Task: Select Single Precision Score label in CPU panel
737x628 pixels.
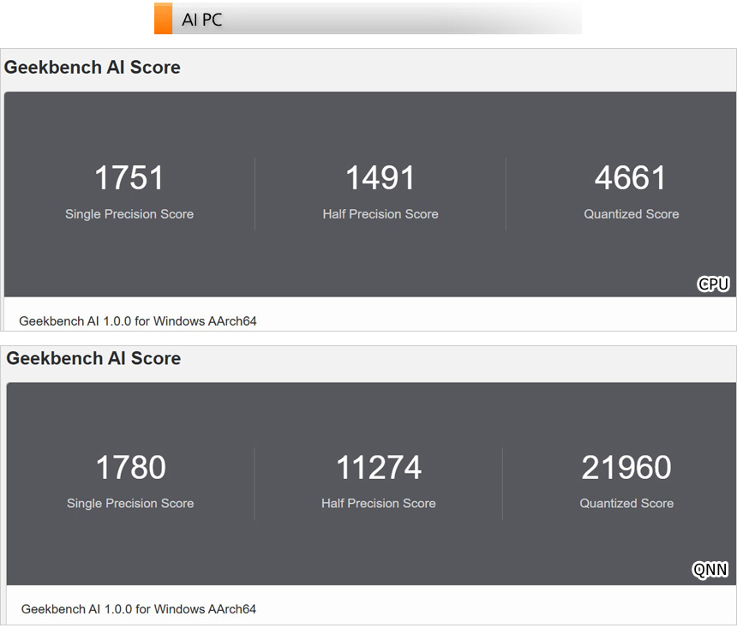Action: (129, 214)
